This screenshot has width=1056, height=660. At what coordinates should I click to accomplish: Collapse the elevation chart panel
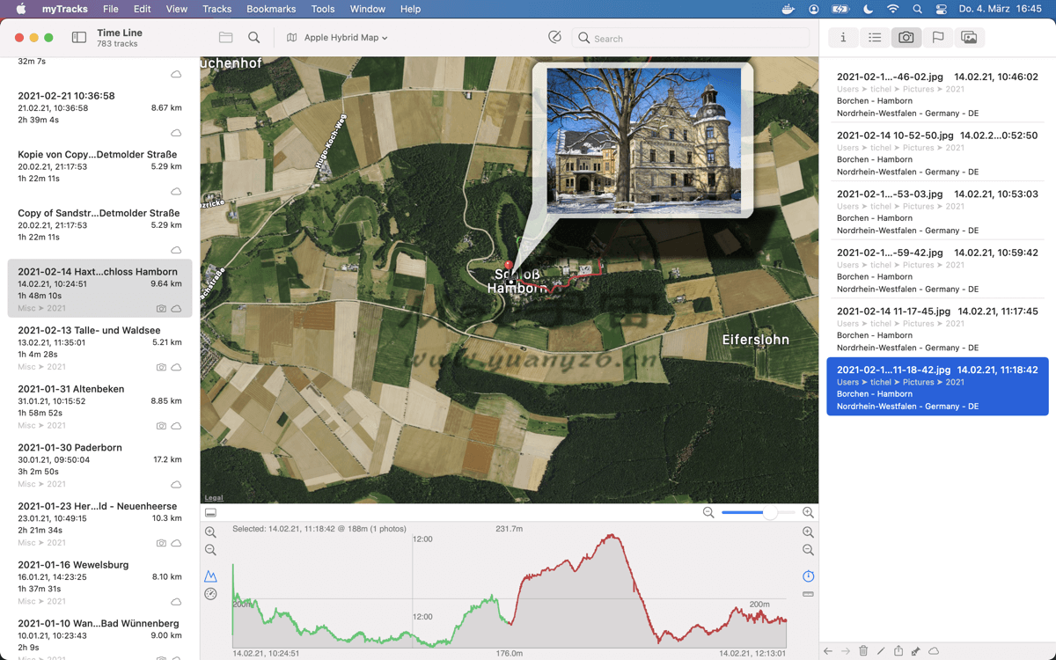[210, 512]
